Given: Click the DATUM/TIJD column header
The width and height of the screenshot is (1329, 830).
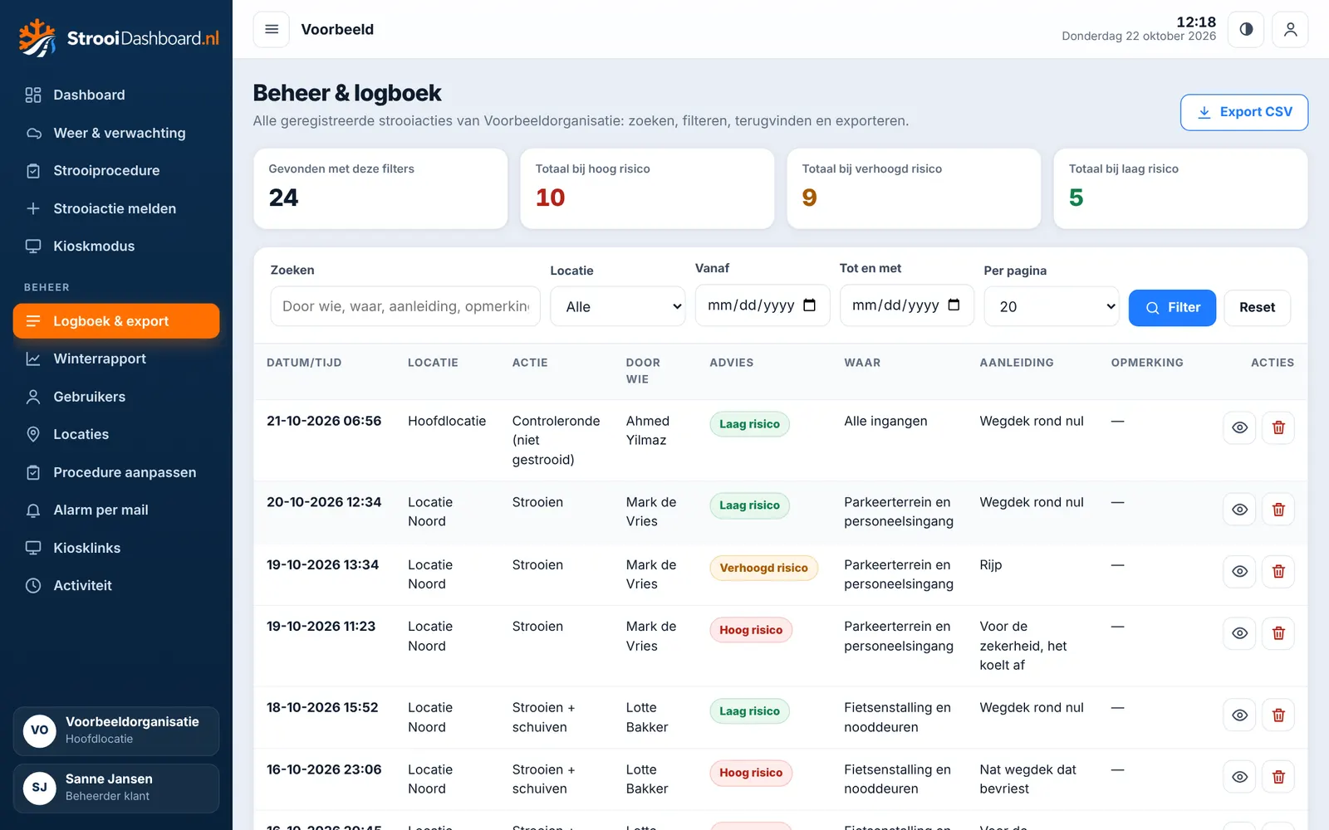Looking at the screenshot, I should 304,363.
